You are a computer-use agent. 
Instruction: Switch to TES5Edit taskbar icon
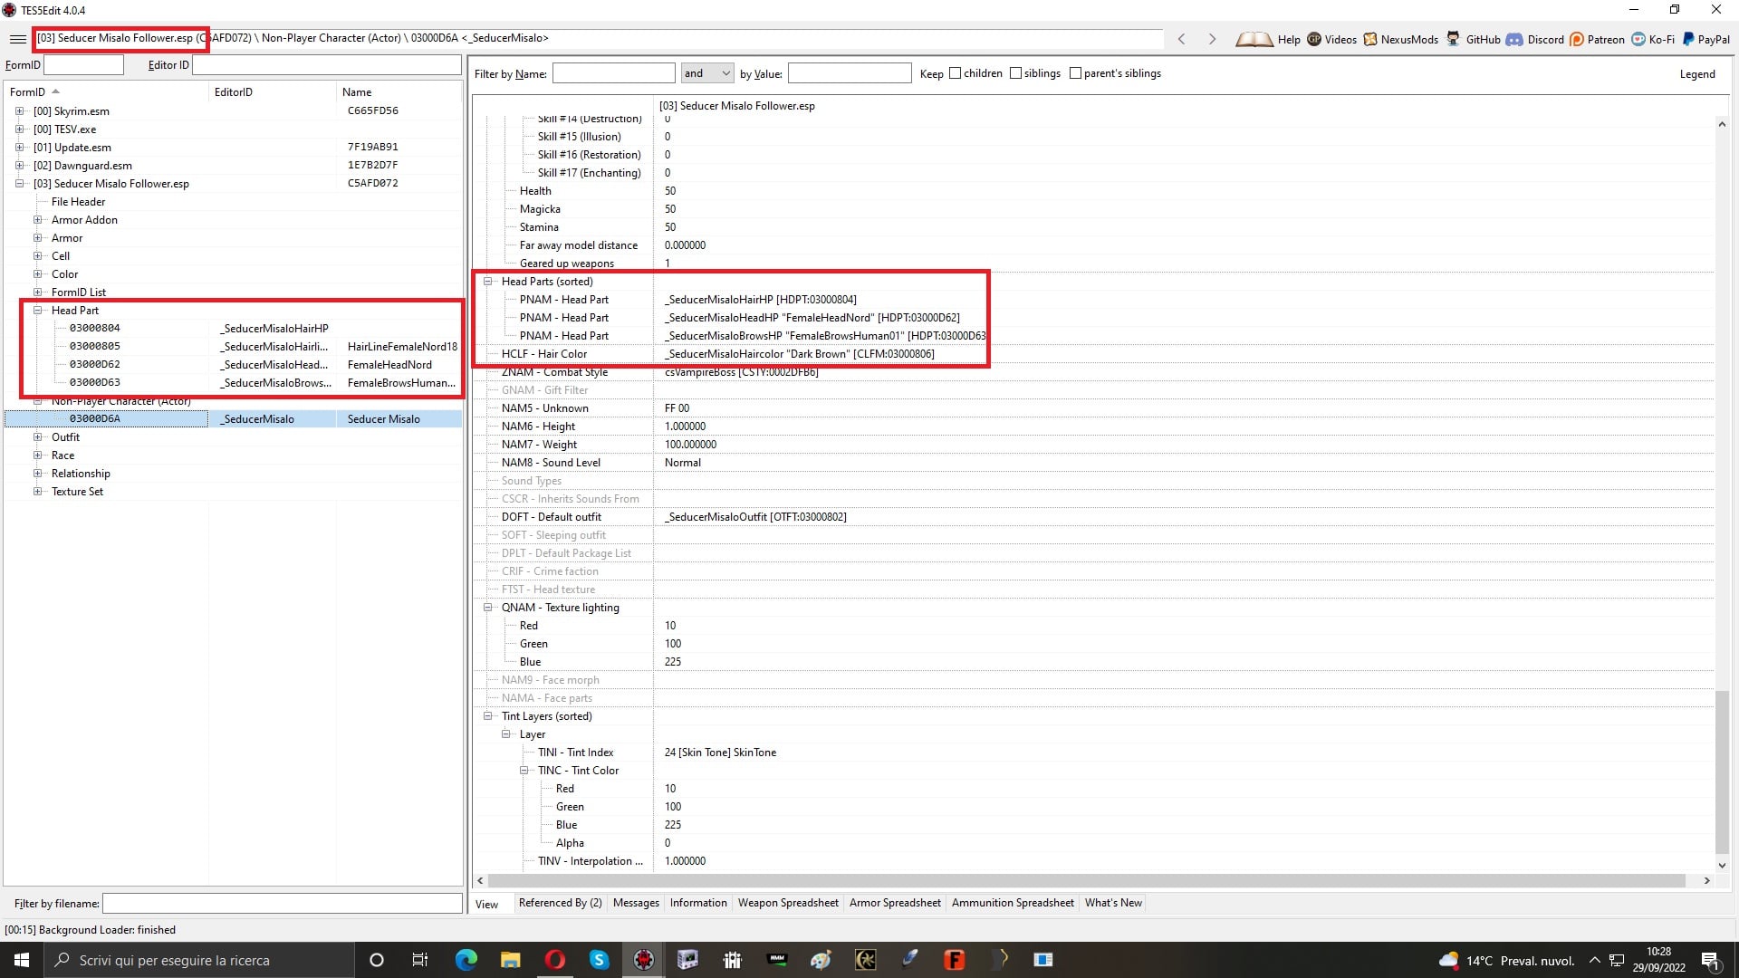pyautogui.click(x=644, y=960)
